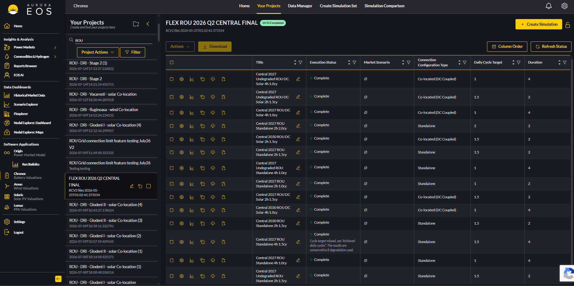This screenshot has width=574, height=286.
Task: Click the new project folder icon
Action: click(136, 24)
